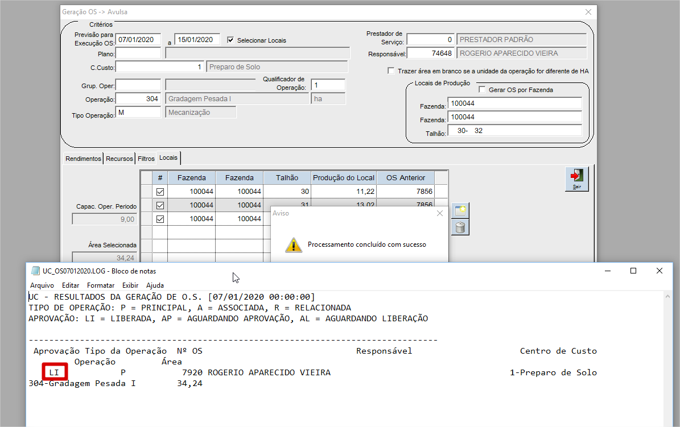Image resolution: width=680 pixels, height=427 pixels.
Task: Click the Talhão cell showing 30
Action: click(x=287, y=192)
